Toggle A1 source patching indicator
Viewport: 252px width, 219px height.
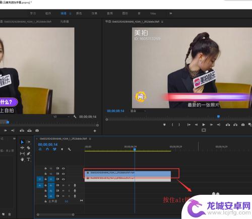point(40,185)
